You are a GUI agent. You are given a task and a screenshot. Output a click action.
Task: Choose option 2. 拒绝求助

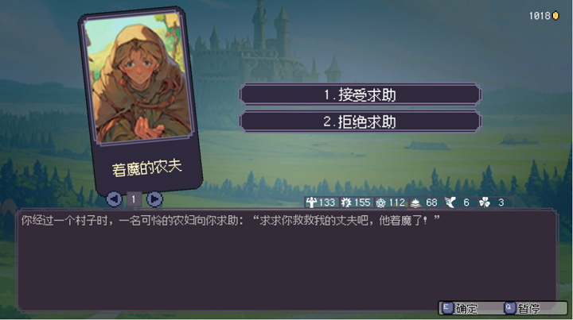pyautogui.click(x=361, y=121)
